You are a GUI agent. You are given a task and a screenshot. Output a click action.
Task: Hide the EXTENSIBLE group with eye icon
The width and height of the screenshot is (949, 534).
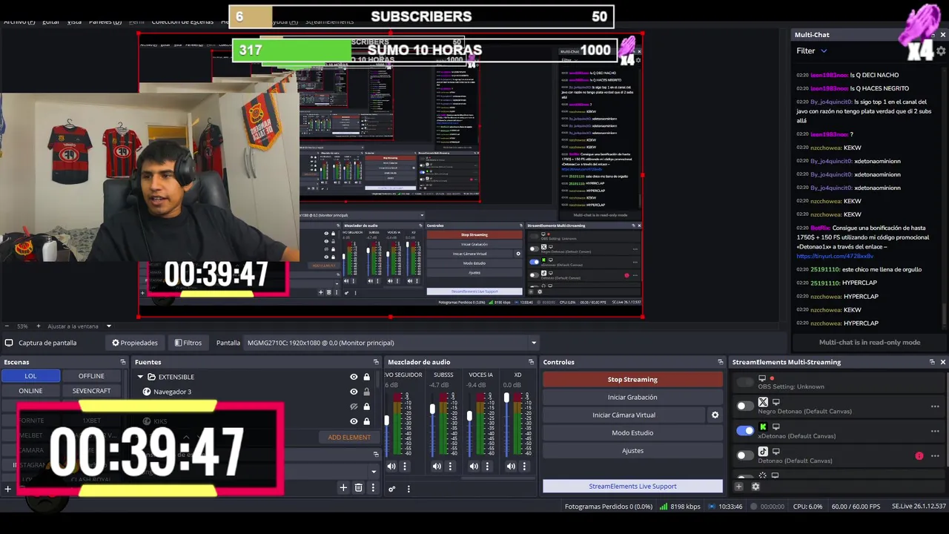[x=354, y=377]
